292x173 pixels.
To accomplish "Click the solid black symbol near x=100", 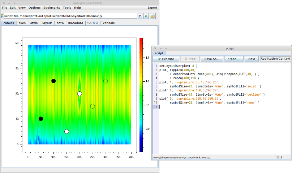I will point(53,81).
